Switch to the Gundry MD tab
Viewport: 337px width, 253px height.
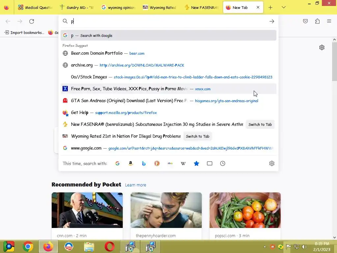[x=77, y=8]
